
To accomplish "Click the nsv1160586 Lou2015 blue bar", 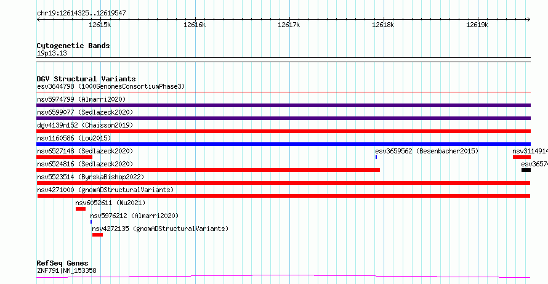I will [x=283, y=144].
